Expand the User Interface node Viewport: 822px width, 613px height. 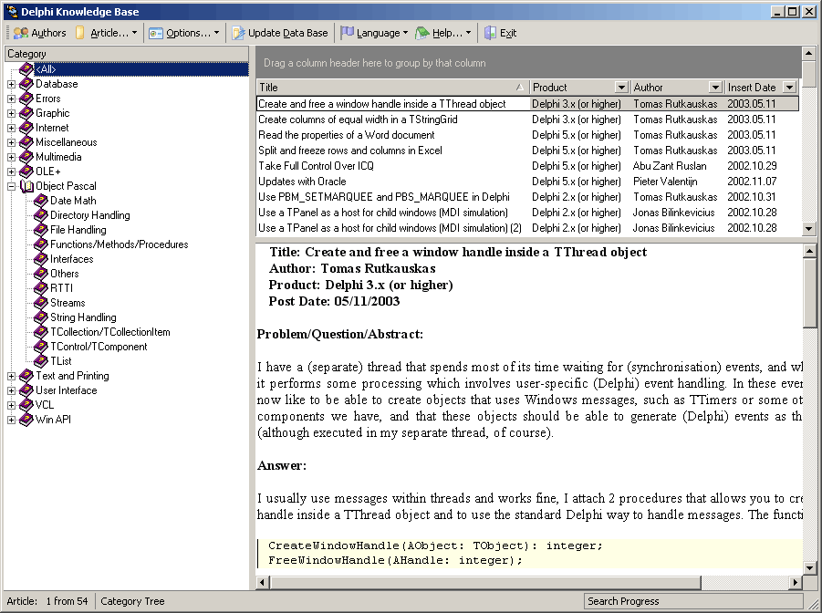[12, 390]
